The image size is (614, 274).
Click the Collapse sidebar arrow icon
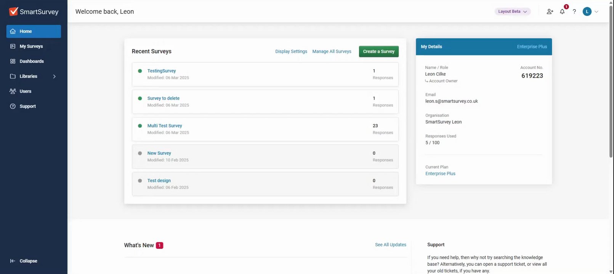(x=13, y=261)
